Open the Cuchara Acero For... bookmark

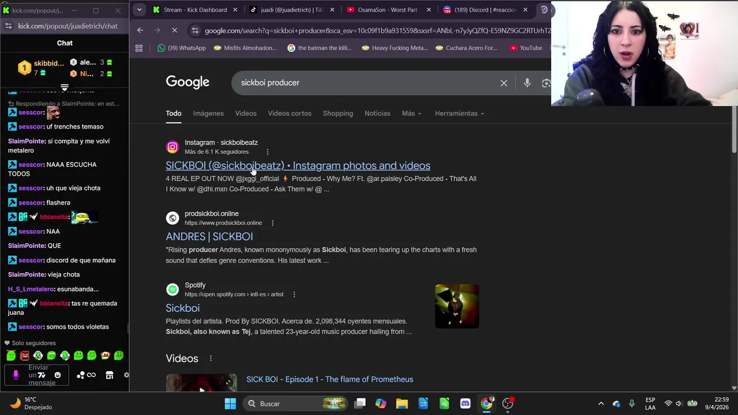pyautogui.click(x=466, y=48)
